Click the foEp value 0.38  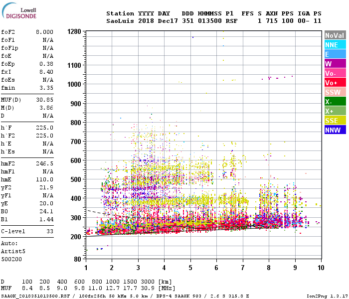point(46,64)
